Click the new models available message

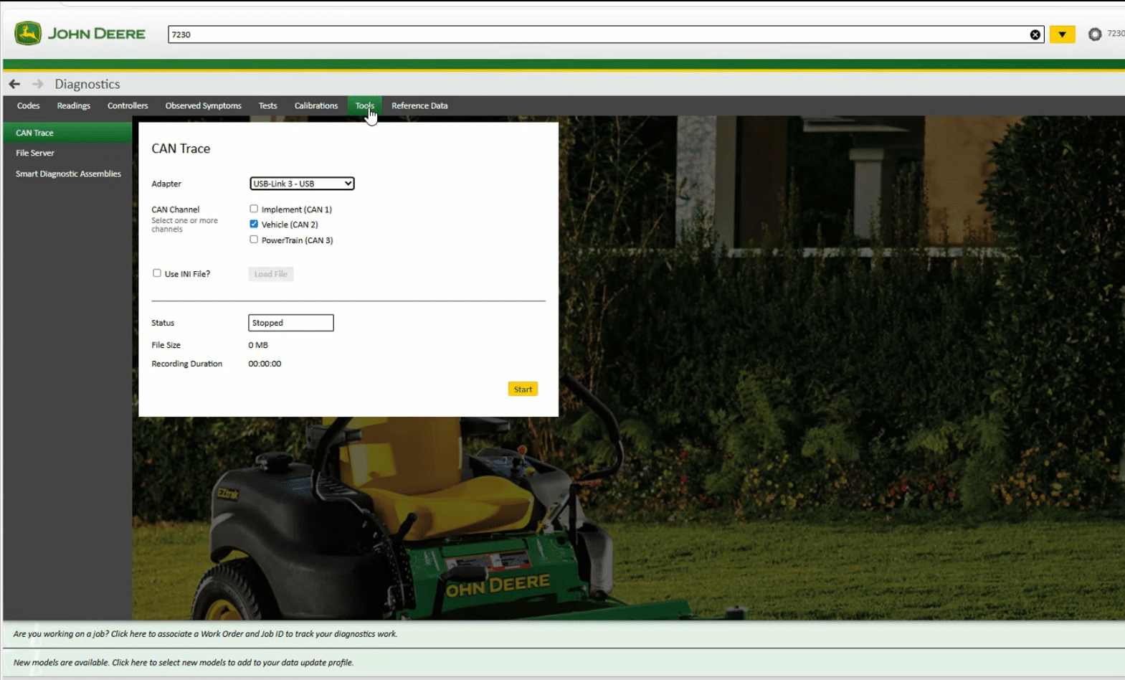(183, 663)
